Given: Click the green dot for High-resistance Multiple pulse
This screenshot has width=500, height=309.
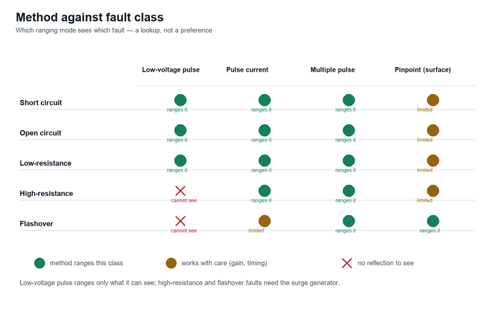Looking at the screenshot, I should [x=349, y=191].
